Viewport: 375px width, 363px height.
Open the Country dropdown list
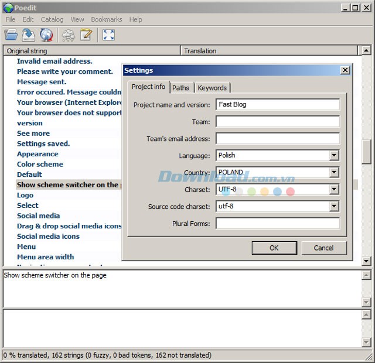coord(334,173)
